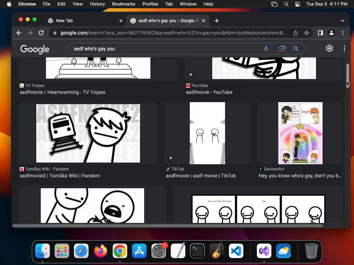Open screaming stick figure thumbnail
Viewport: 354px width, 265px height.
pyautogui.click(x=92, y=206)
